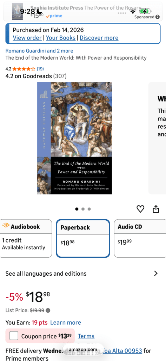Click the star rating icons
Image resolution: width=166 pixels, height=361 pixels.
pos(24,69)
